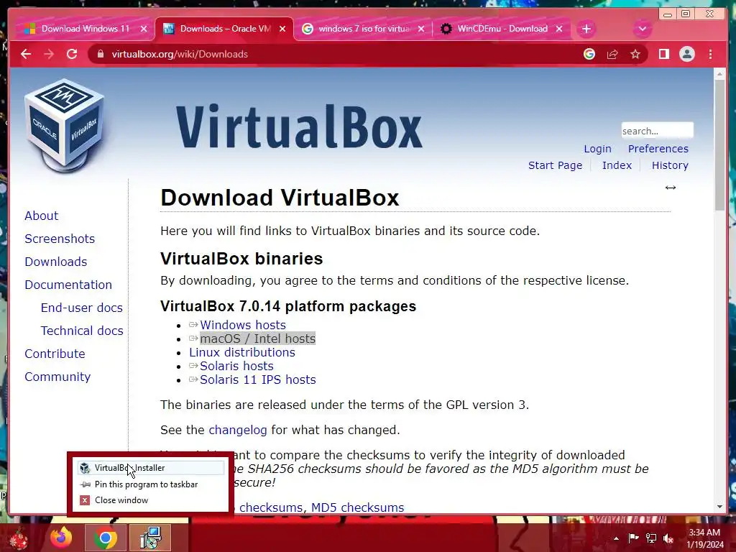Viewport: 736px width, 552px height.
Task: Download the Solaris hosts package
Action: point(236,366)
